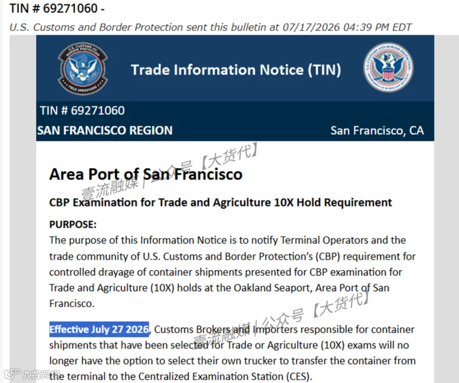Click the 'SAN FRANCISCO REGION' label
Screen dimensions: 459x383
point(105,131)
